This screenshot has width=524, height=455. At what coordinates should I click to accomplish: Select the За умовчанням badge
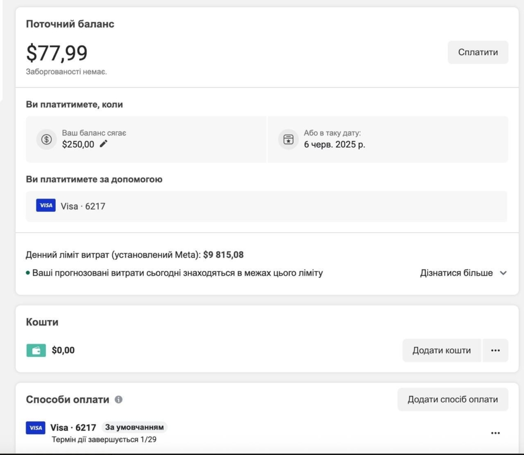pyautogui.click(x=134, y=427)
